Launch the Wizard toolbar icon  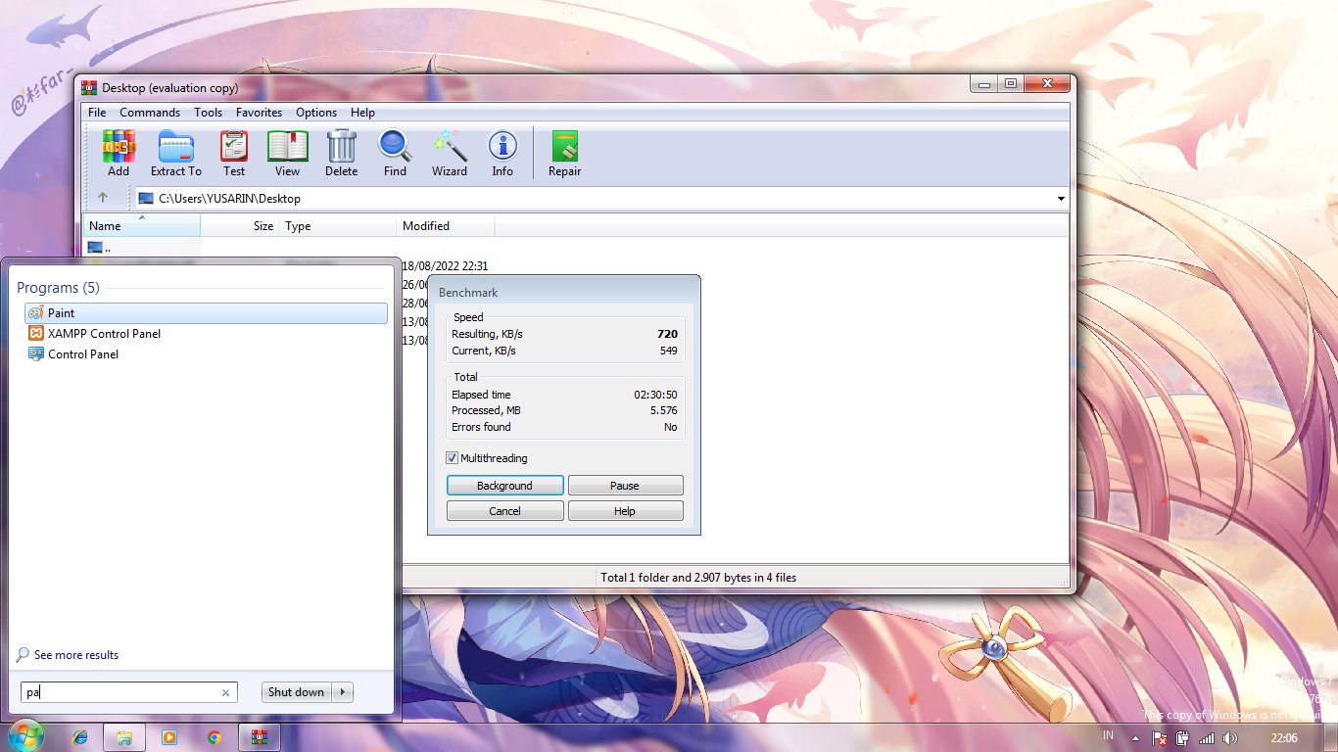[450, 154]
